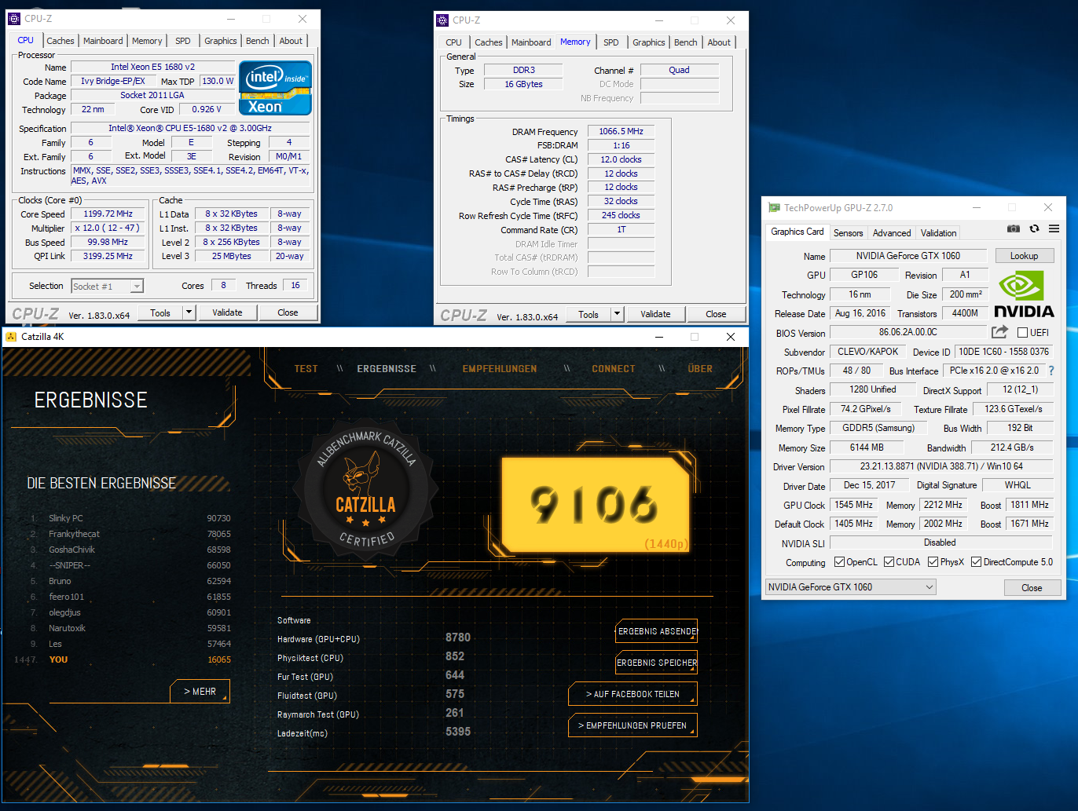This screenshot has height=811, width=1078.
Task: Click the CPU-Z title icon, Memory window
Action: [x=442, y=20]
